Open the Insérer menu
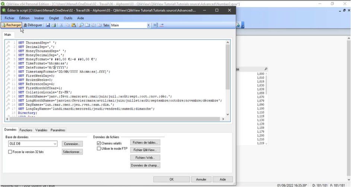 39,18
